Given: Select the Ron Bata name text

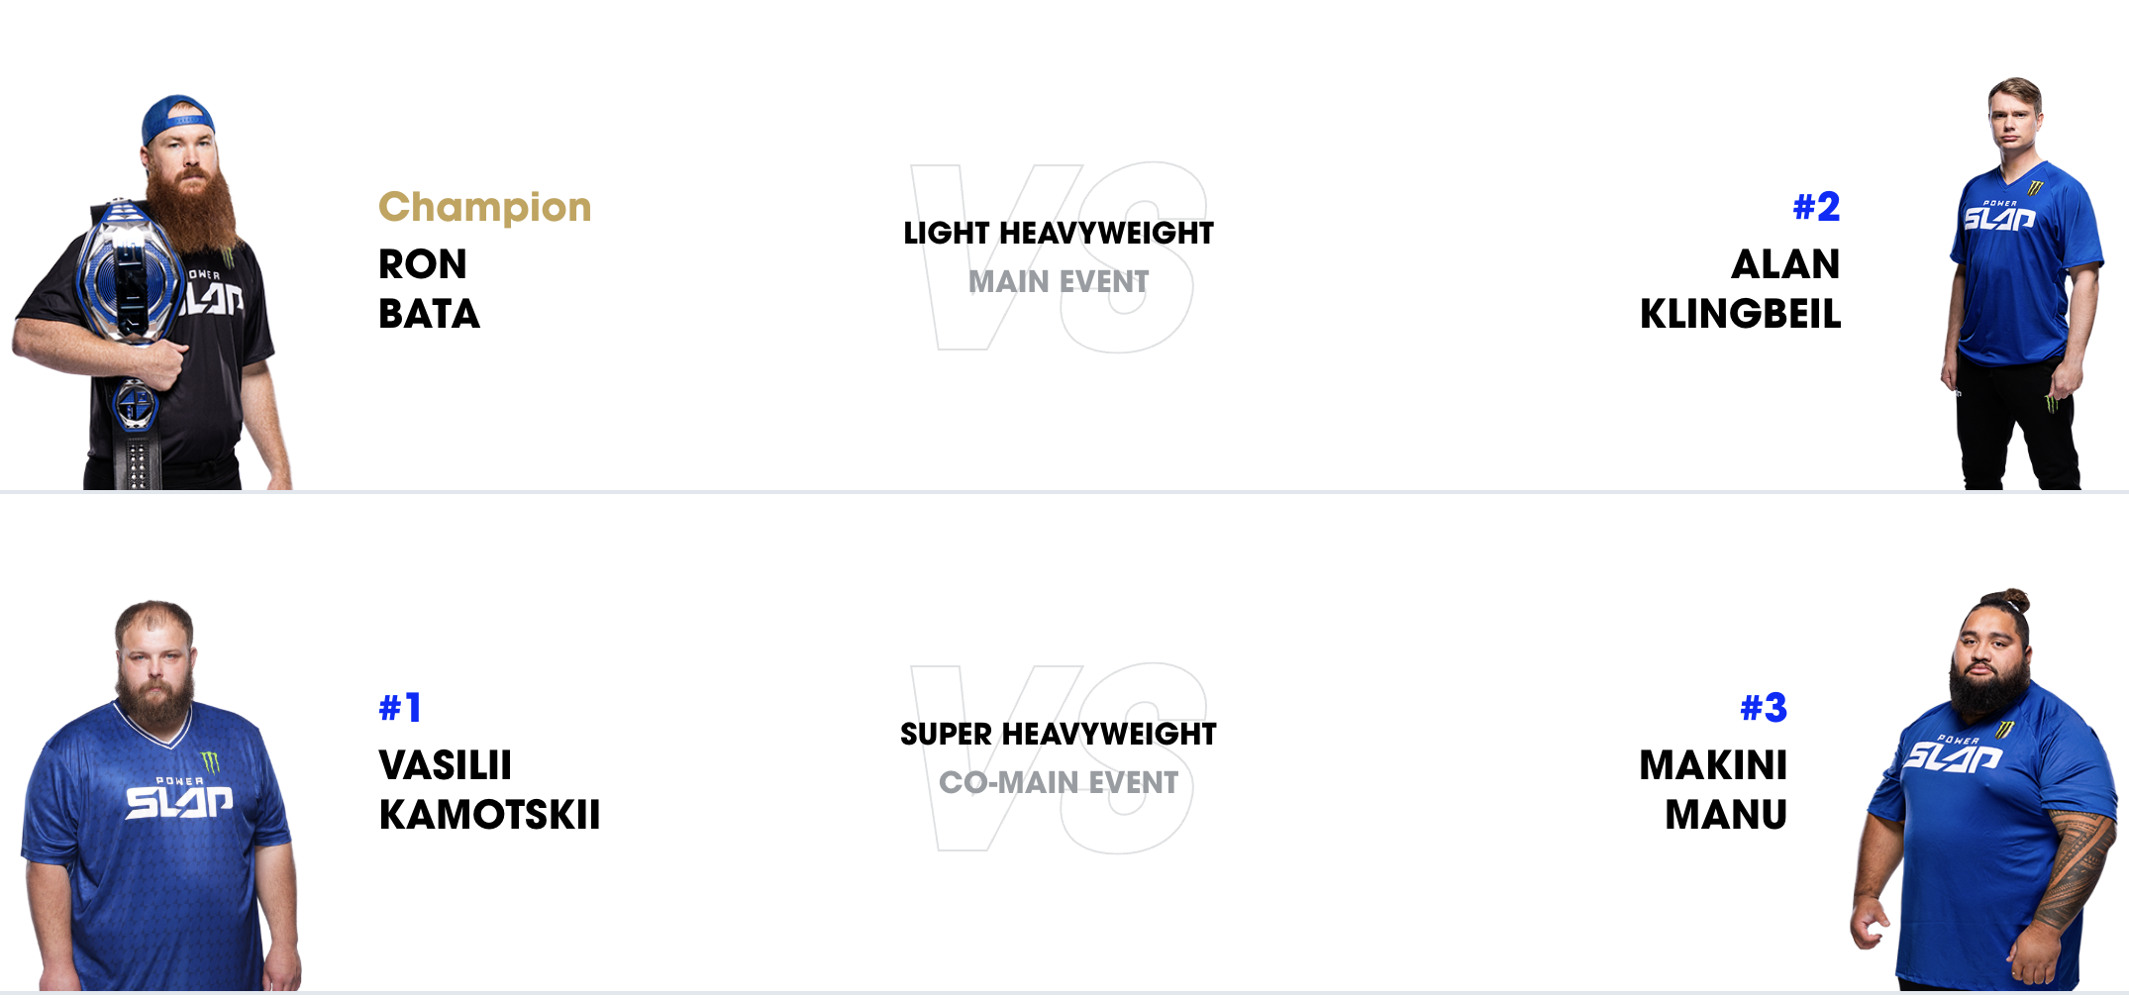Looking at the screenshot, I should [429, 289].
